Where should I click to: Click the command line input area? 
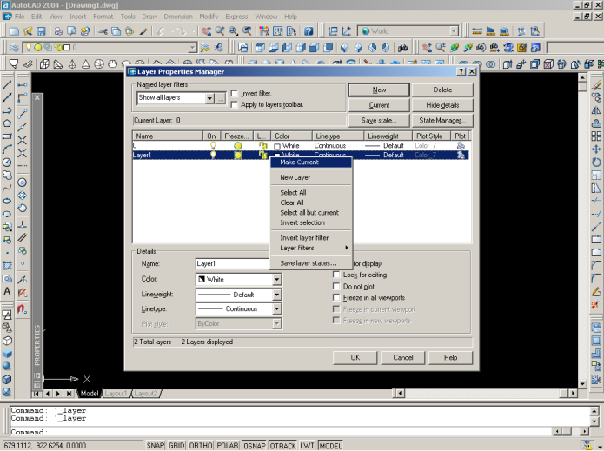click(x=282, y=432)
